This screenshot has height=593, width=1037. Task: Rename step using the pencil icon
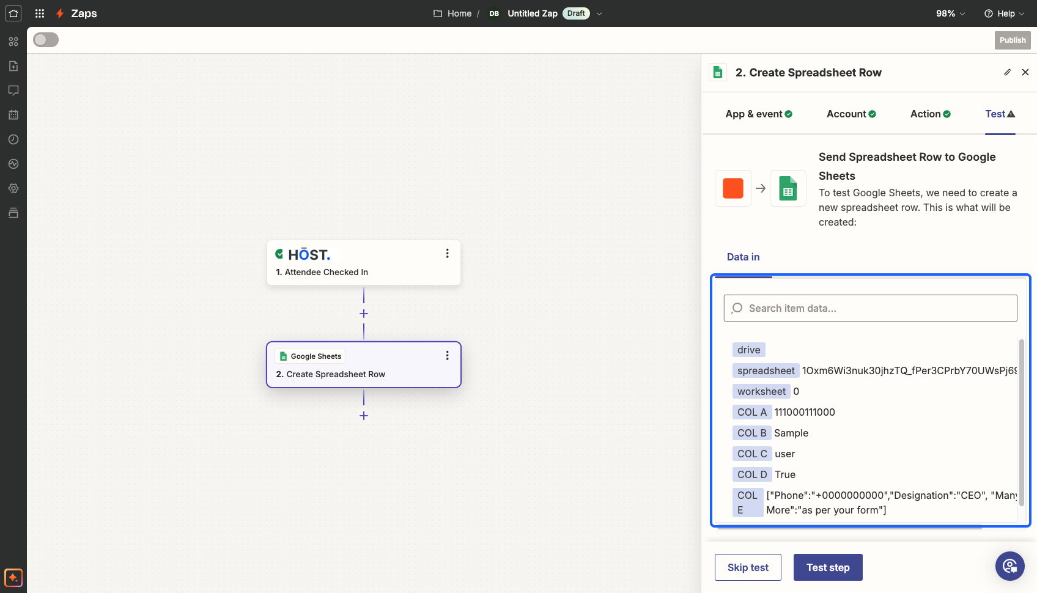pos(1008,72)
